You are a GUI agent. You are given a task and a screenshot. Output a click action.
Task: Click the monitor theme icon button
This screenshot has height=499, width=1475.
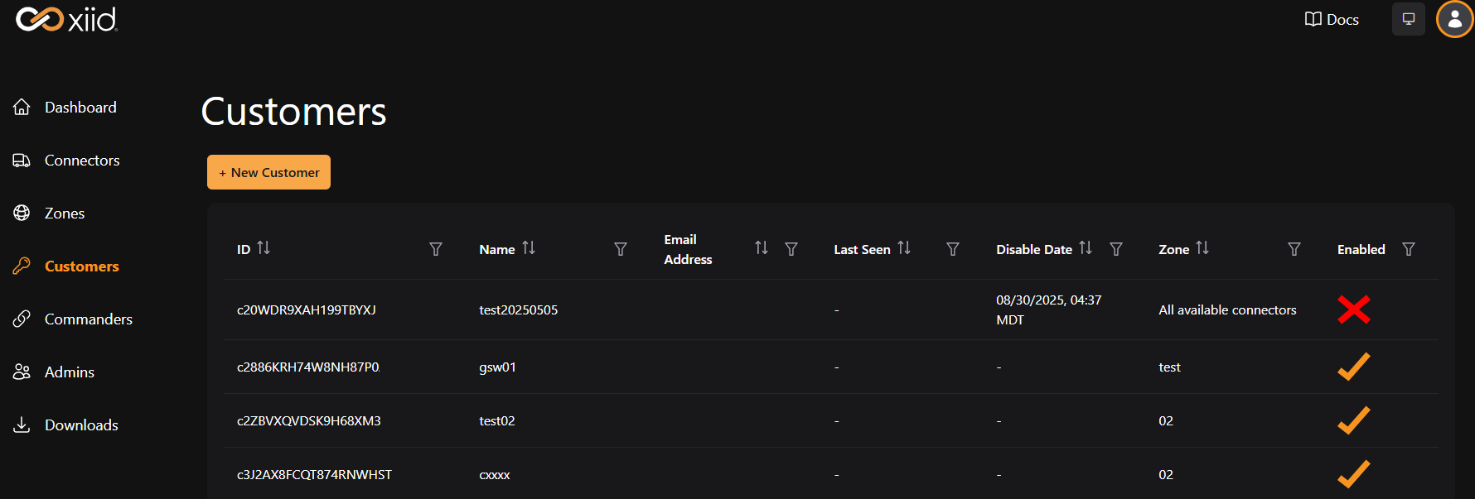[x=1408, y=19]
